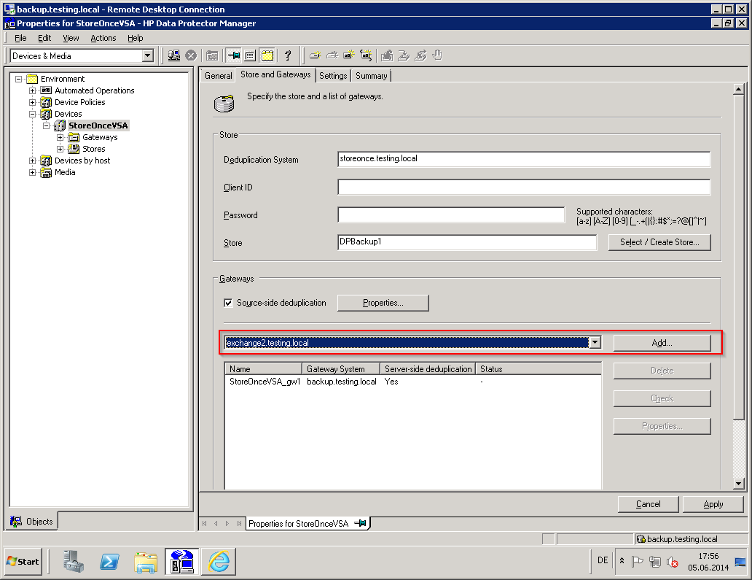This screenshot has height=580, width=752.
Task: Open the Devices & Media context dropdown
Action: [148, 55]
